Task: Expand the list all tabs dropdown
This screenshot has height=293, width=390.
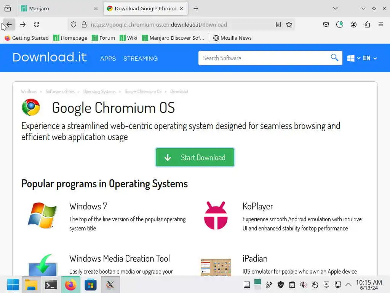Action: pos(335,8)
